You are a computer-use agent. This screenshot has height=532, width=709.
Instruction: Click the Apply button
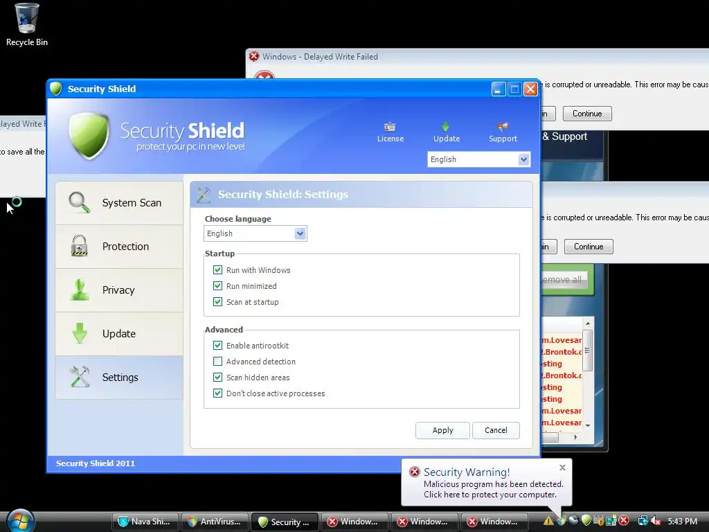pyautogui.click(x=442, y=430)
